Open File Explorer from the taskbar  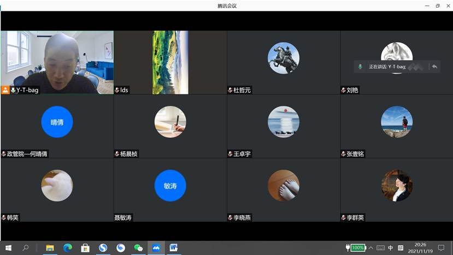pyautogui.click(x=50, y=248)
